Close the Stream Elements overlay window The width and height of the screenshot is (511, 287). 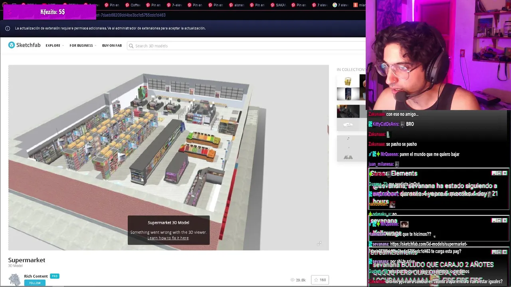tap(505, 173)
